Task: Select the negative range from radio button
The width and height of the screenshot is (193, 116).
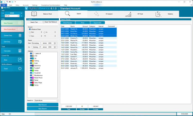Action: [30, 36]
